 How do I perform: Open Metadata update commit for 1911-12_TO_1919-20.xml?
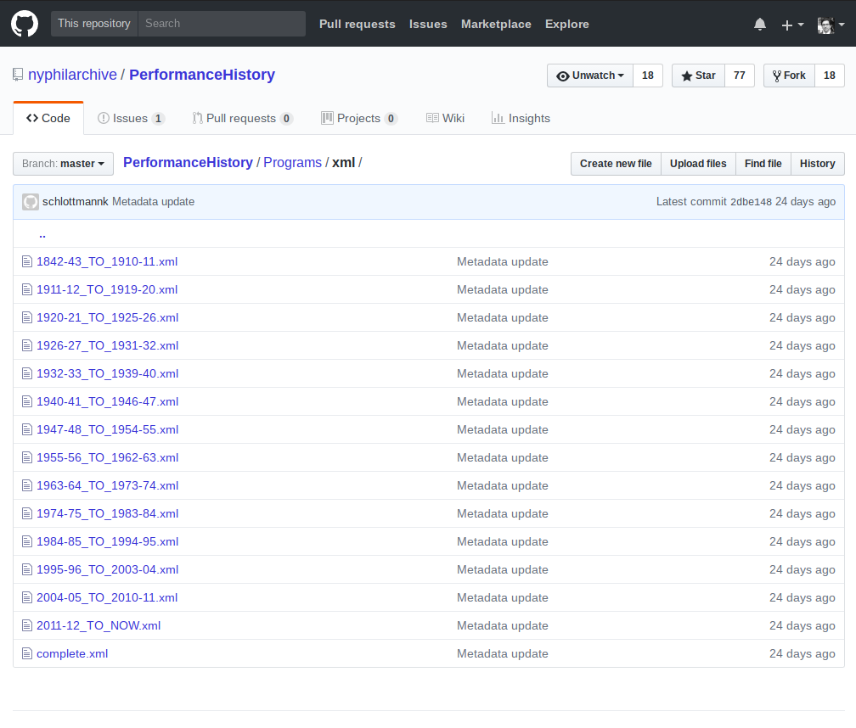[502, 289]
